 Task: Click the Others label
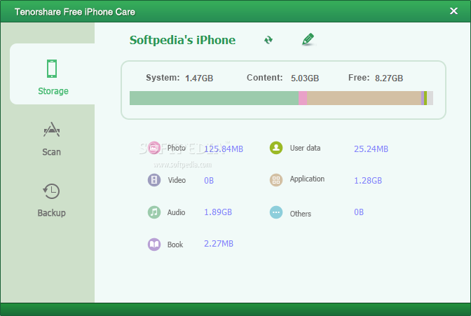(301, 214)
